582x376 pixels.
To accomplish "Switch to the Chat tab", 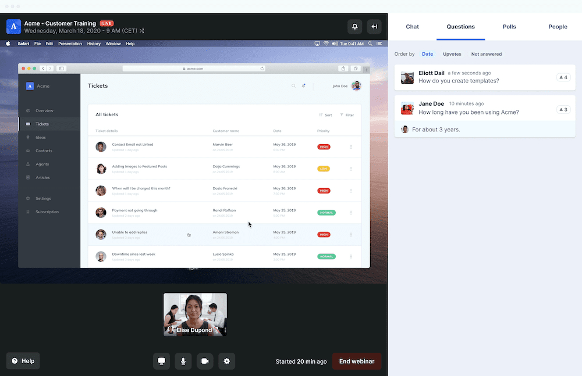I will tap(412, 27).
